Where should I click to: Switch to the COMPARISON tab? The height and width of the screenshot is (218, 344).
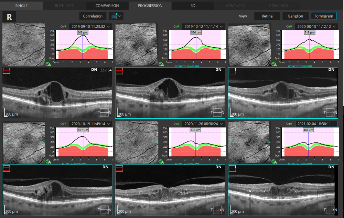pyautogui.click(x=107, y=6)
